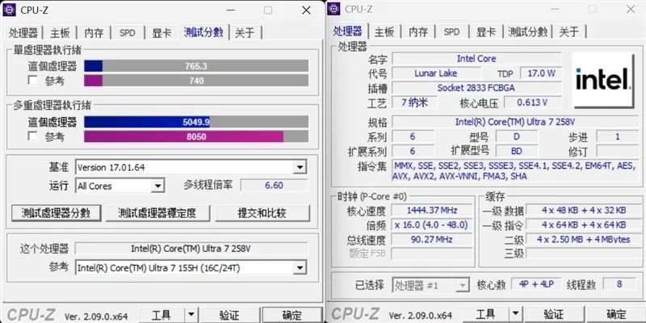Enable 參考 checkbox under single thread section
Viewport: 646px width, 323px height.
coord(32,80)
